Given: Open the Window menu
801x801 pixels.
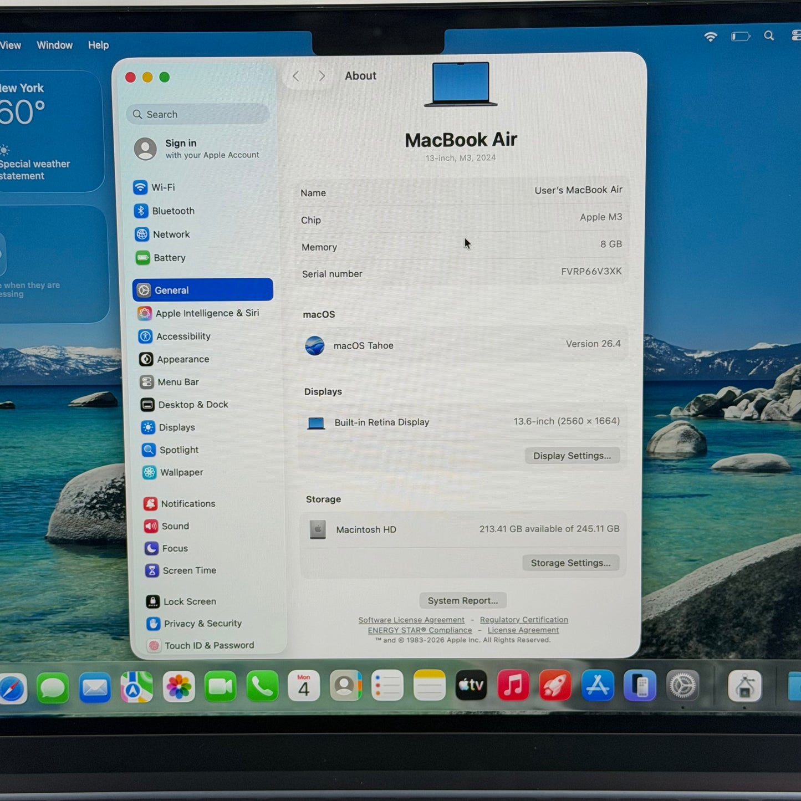Looking at the screenshot, I should pos(54,45).
